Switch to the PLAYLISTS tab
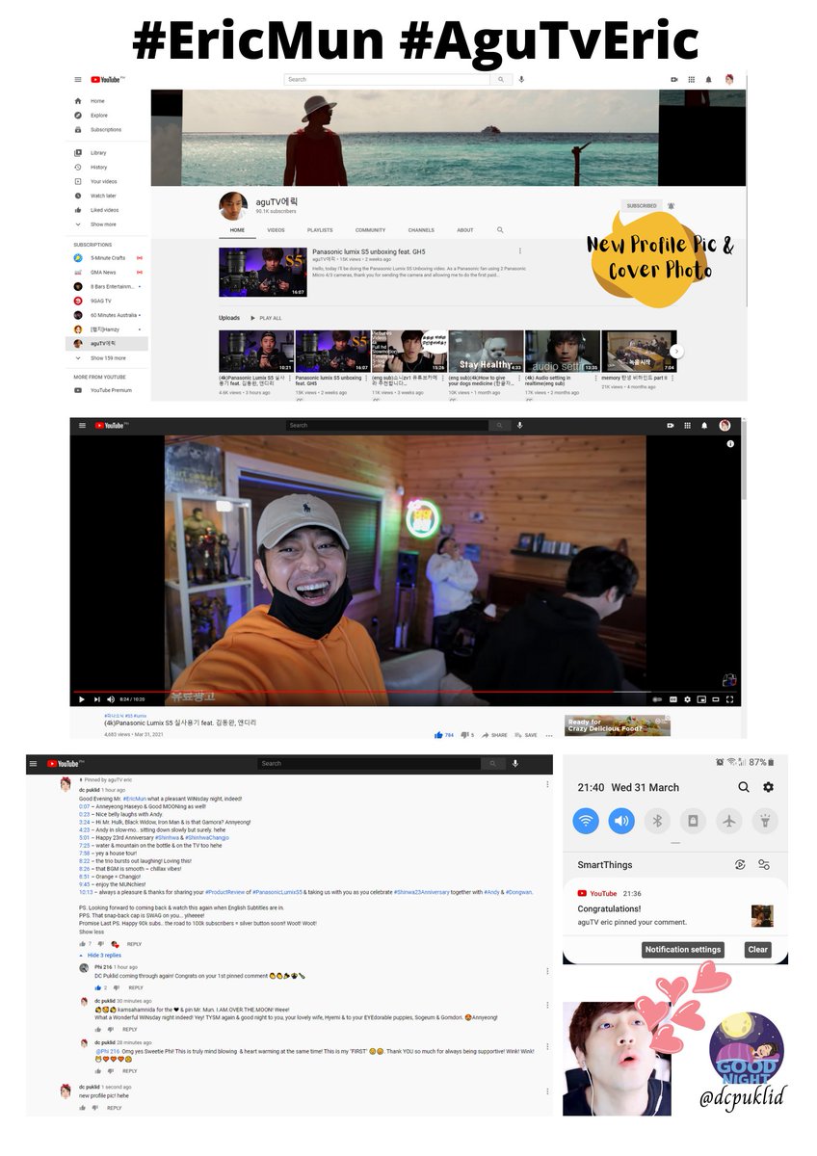Viewport: 817px width, 1156px height. click(x=320, y=230)
